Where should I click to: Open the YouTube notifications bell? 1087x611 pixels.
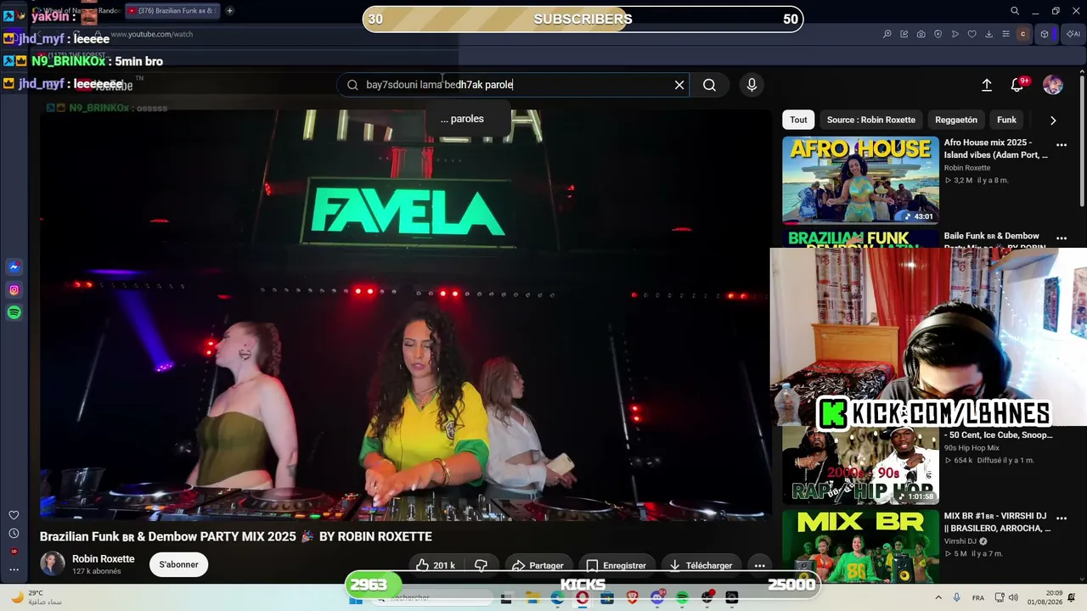[x=1017, y=85]
